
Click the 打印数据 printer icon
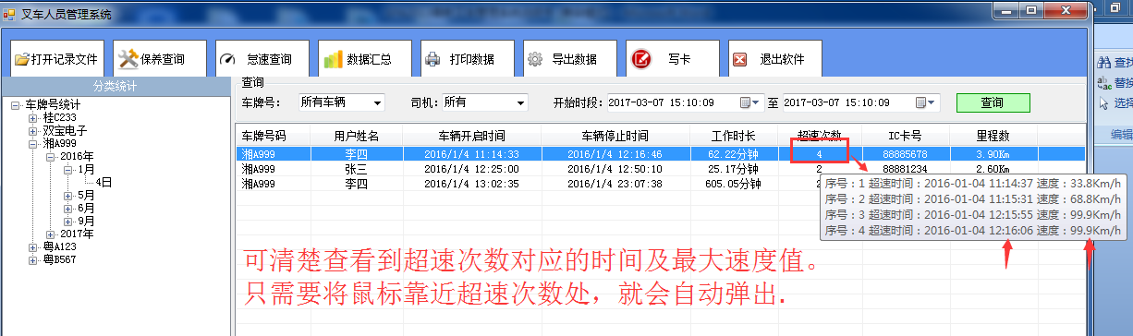[x=432, y=59]
